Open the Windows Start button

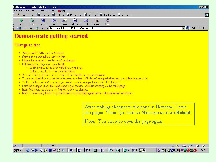[x=18, y=150]
